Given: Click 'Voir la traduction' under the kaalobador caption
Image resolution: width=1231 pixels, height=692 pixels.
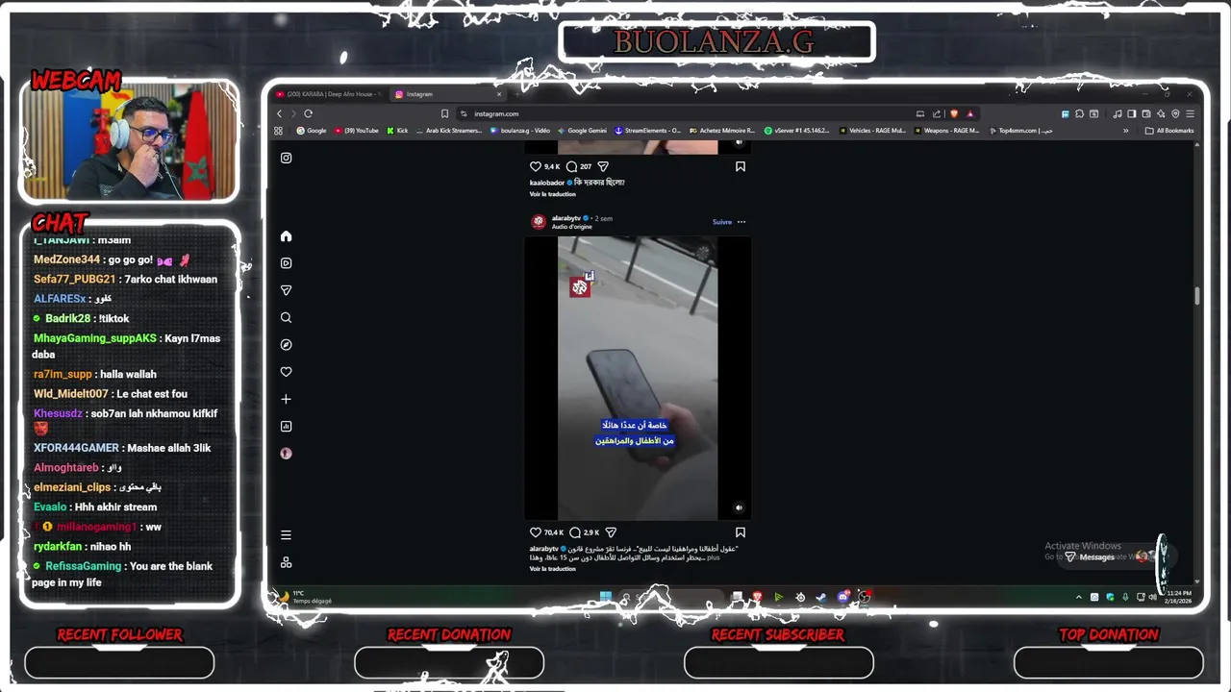Looking at the screenshot, I should click(x=552, y=194).
